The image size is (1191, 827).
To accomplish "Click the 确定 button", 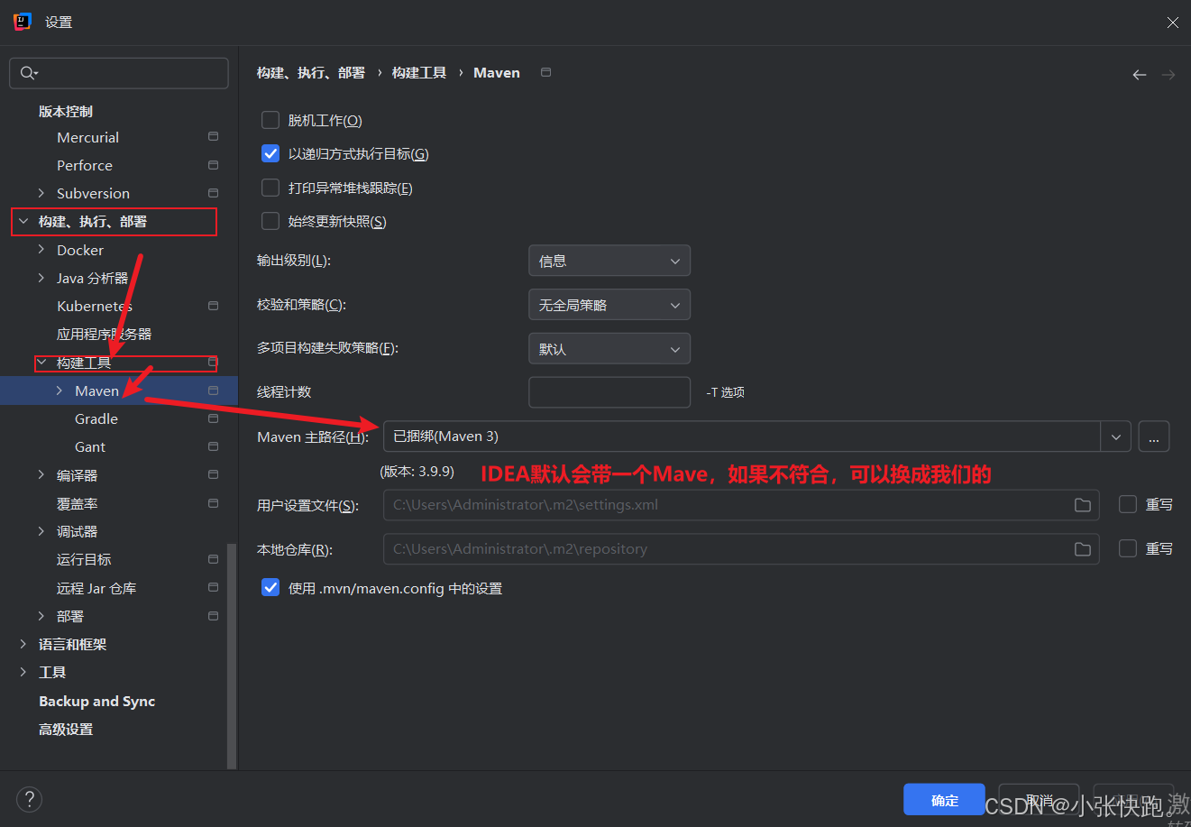I will pyautogui.click(x=944, y=800).
